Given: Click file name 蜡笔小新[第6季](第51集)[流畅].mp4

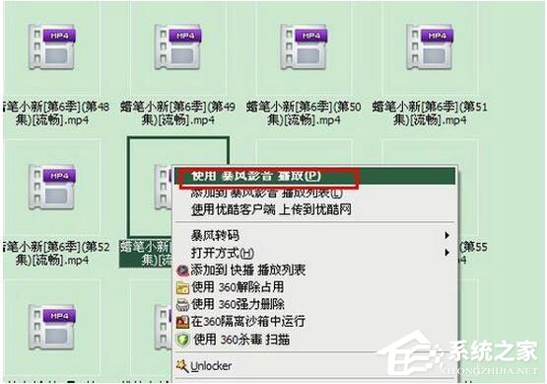Looking at the screenshot, I should [x=430, y=114].
